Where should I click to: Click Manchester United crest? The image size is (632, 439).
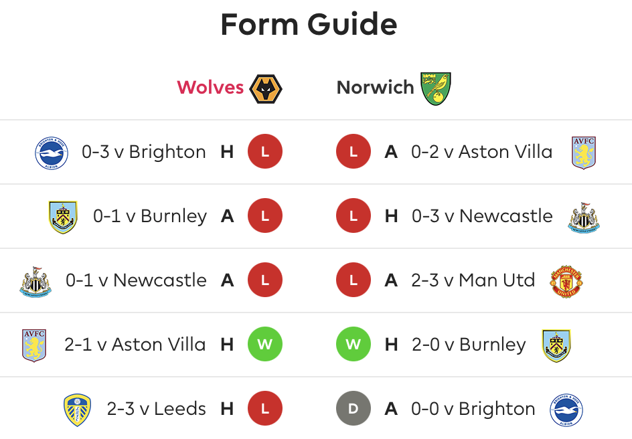point(566,282)
